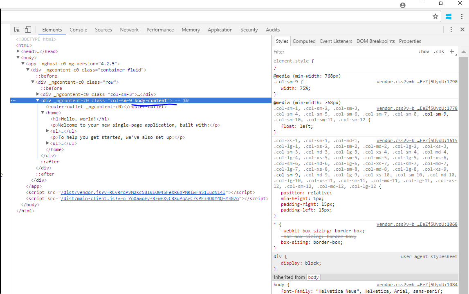The width and height of the screenshot is (469, 294).
Task: Click the body inherited-from tag
Action: click(x=313, y=277)
